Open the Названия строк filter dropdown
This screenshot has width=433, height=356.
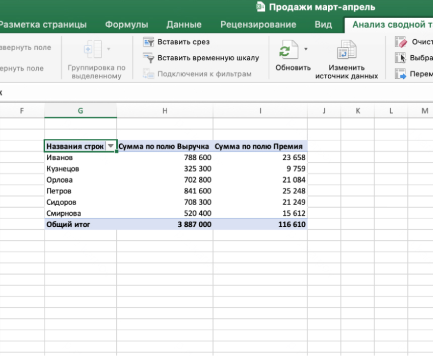(x=111, y=146)
